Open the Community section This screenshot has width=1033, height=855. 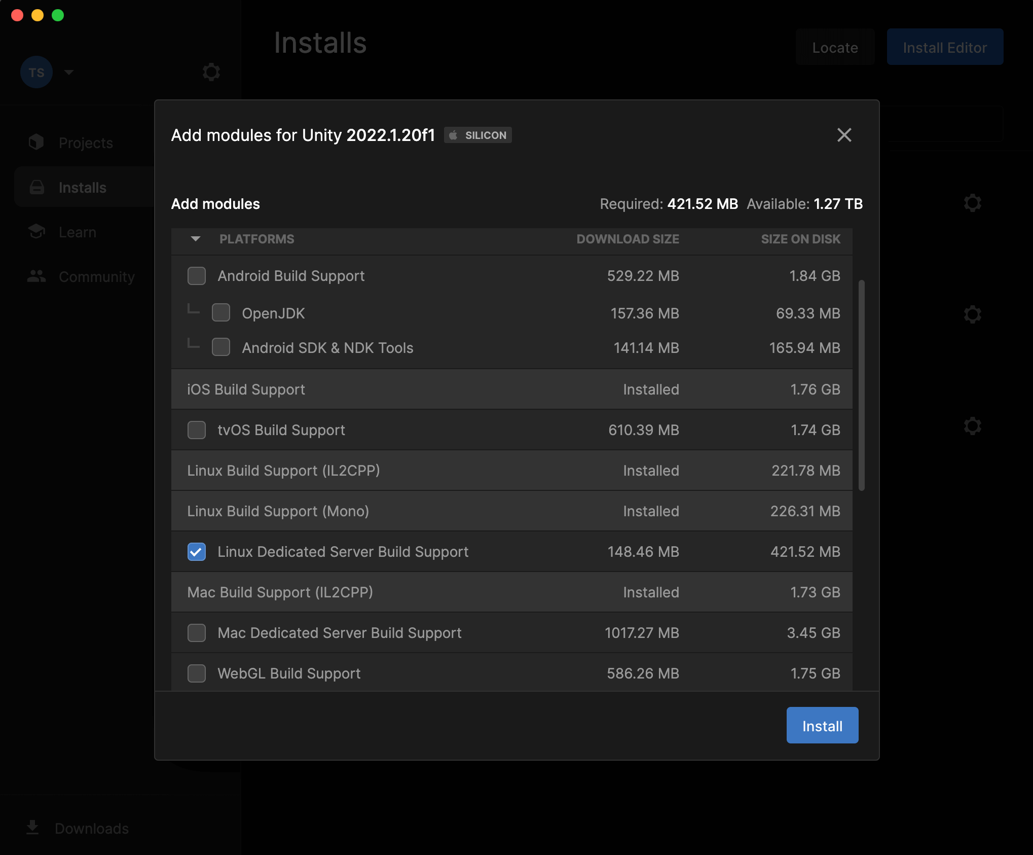(x=96, y=276)
